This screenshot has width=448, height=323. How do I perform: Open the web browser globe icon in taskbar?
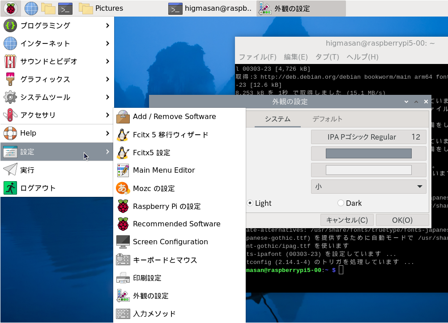click(x=31, y=8)
